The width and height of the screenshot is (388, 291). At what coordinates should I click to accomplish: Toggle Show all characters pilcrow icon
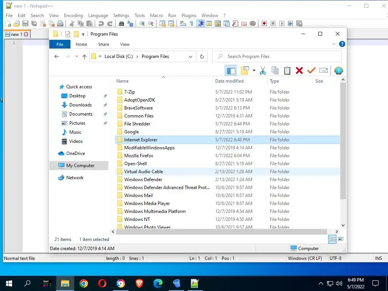[x=191, y=23]
